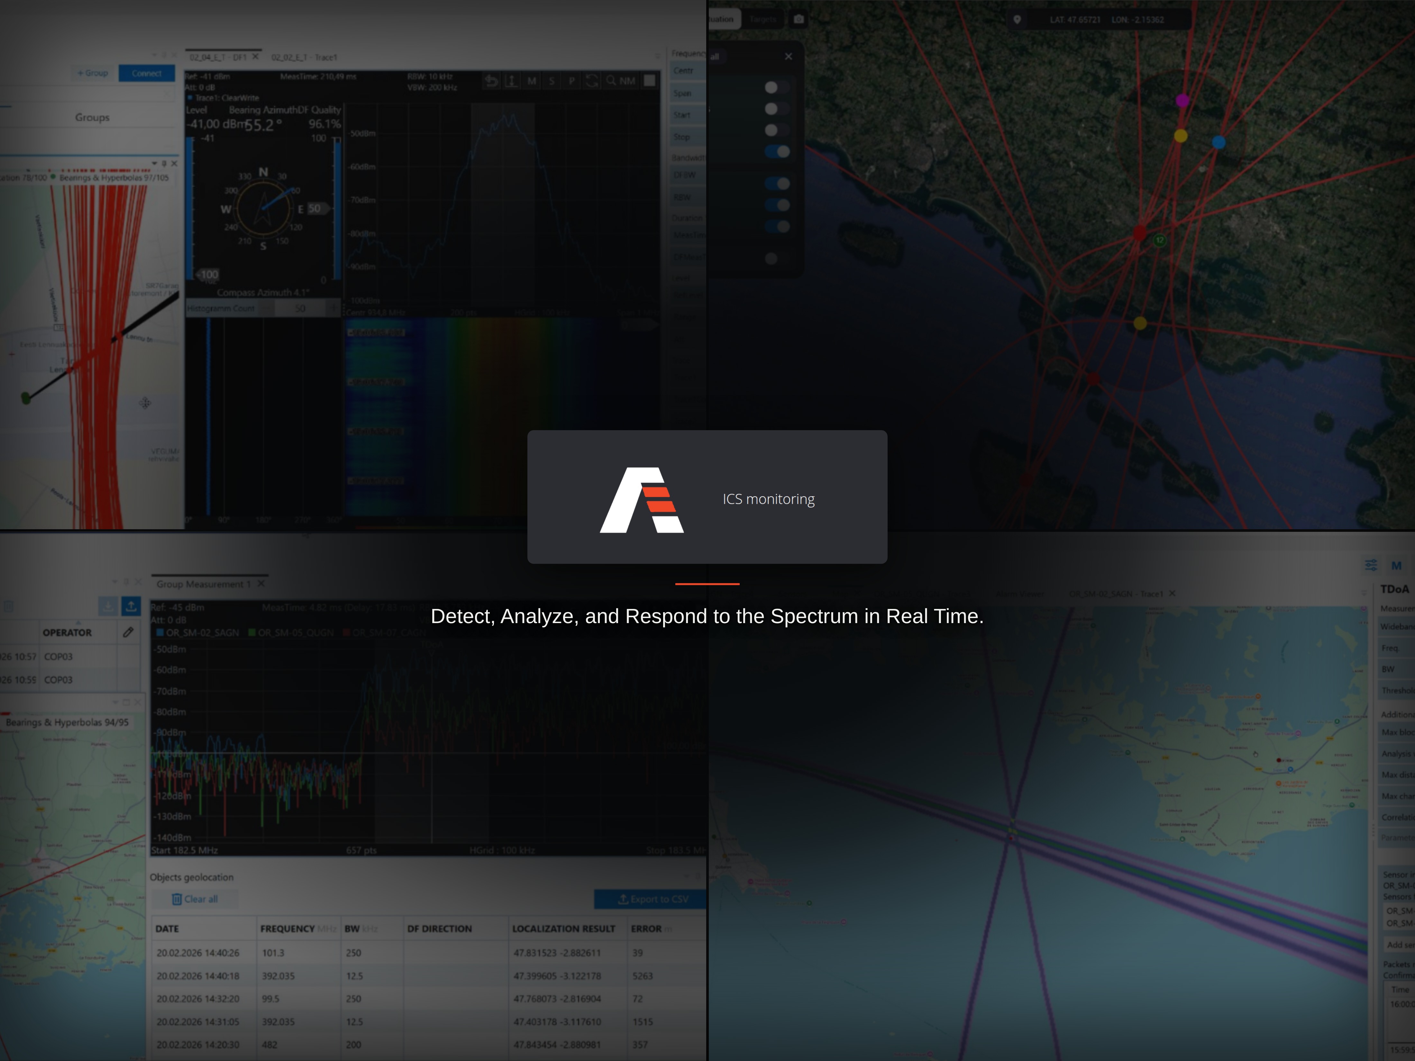Close the OR_SM-02_SAGN - Trace1 tab
1415x1061 pixels.
click(x=1172, y=594)
